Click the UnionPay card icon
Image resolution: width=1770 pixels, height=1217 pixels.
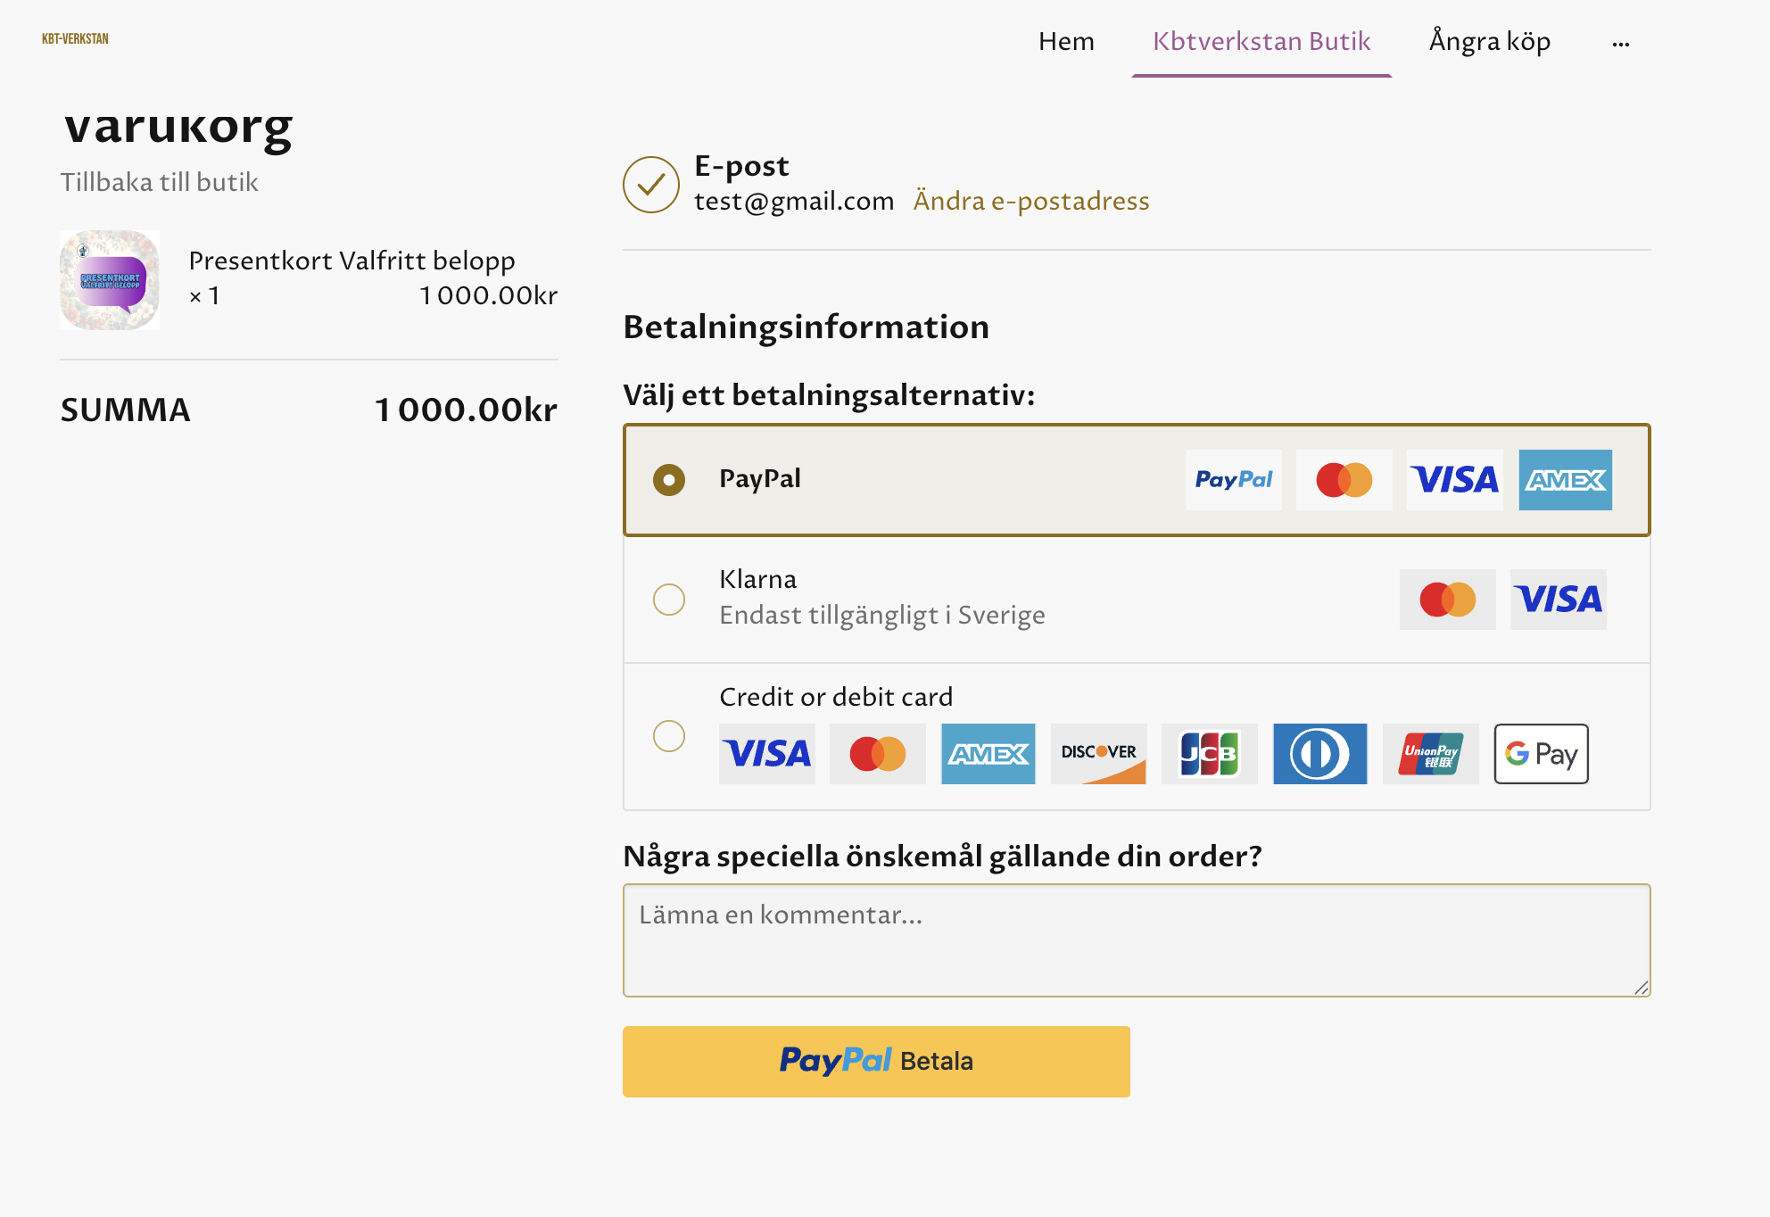point(1431,754)
